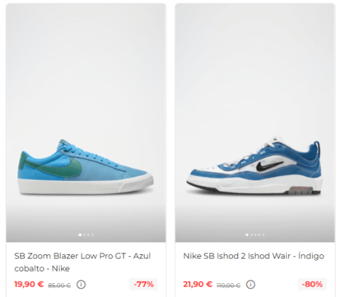
Task: Select second carousel dot on Ishod image
Action: pos(251,235)
